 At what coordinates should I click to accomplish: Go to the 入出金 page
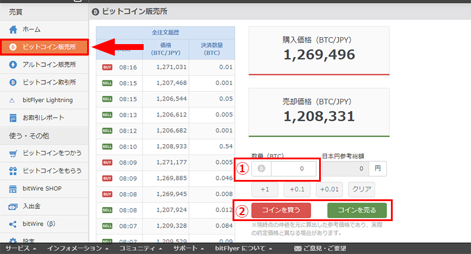44,206
